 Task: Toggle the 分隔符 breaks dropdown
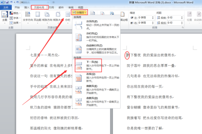pos(79,12)
